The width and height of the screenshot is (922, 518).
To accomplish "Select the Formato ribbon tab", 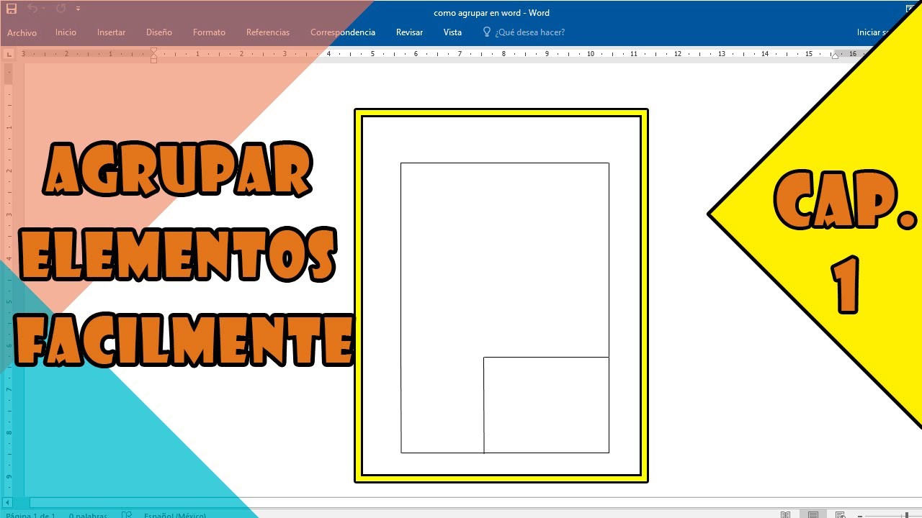I will (209, 32).
